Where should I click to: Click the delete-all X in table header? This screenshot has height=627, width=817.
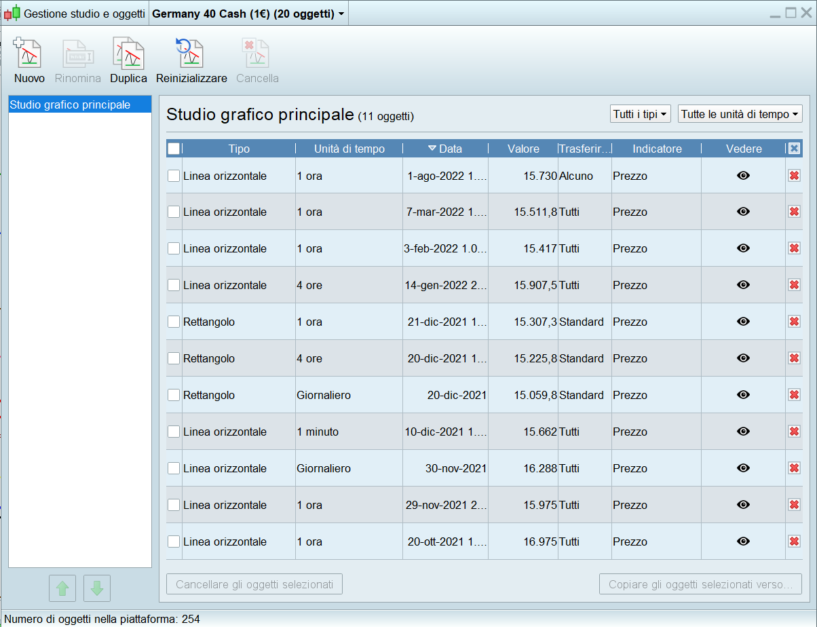coord(794,149)
